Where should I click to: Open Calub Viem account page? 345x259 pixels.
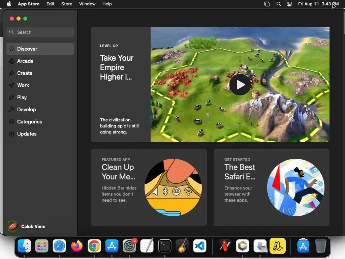pos(26,226)
